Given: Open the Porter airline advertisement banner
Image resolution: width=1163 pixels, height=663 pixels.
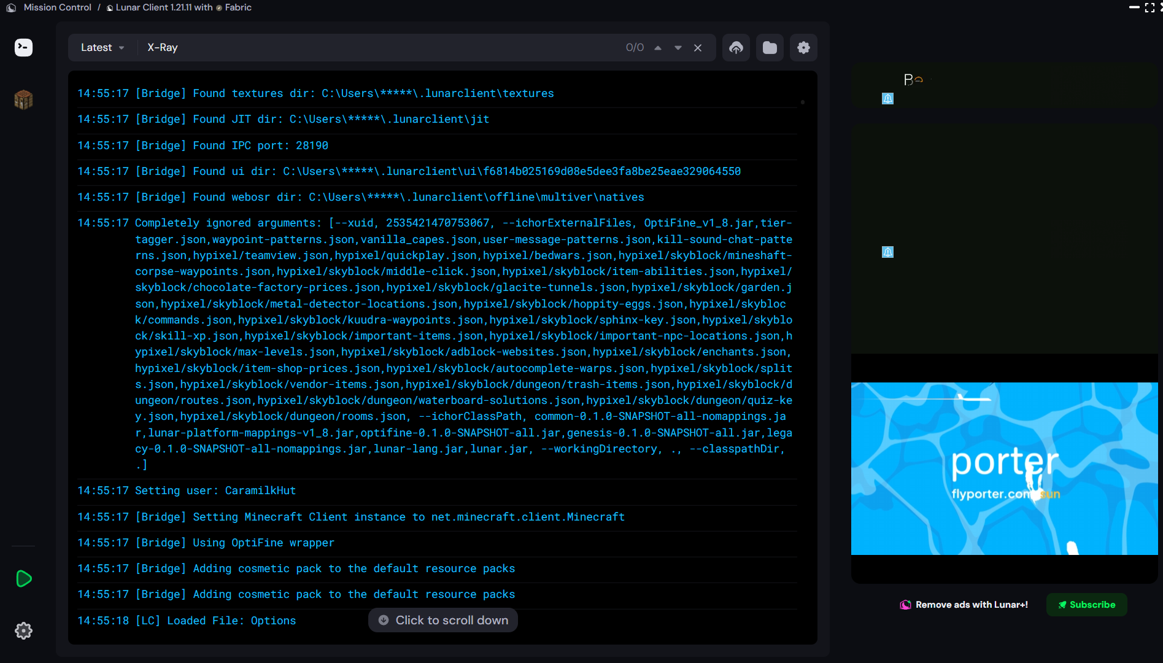Looking at the screenshot, I should coord(1004,468).
